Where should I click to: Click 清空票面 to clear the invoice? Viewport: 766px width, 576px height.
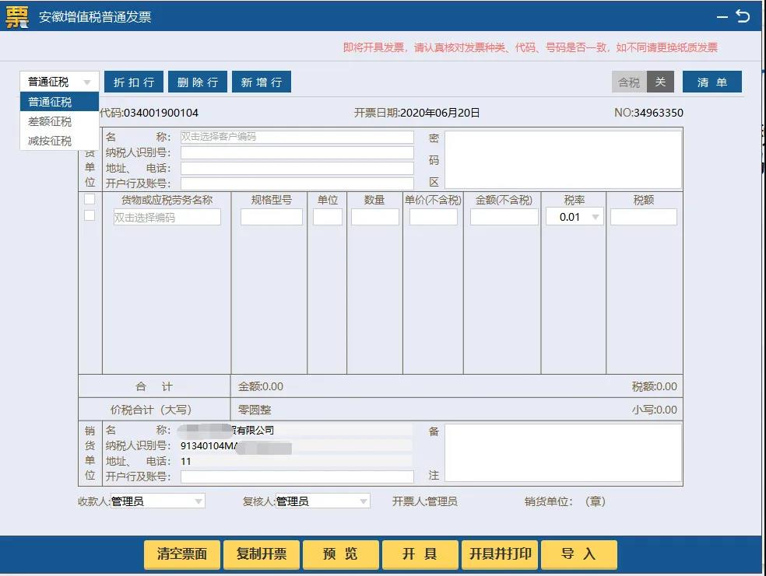[x=181, y=554]
